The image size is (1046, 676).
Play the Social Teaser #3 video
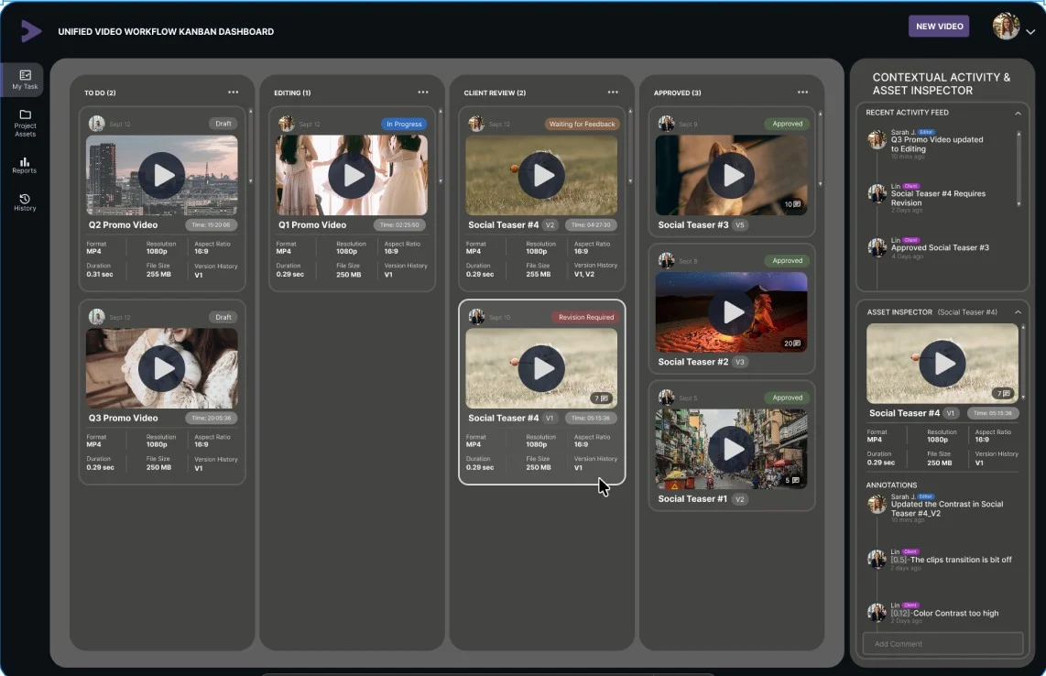[x=731, y=176]
